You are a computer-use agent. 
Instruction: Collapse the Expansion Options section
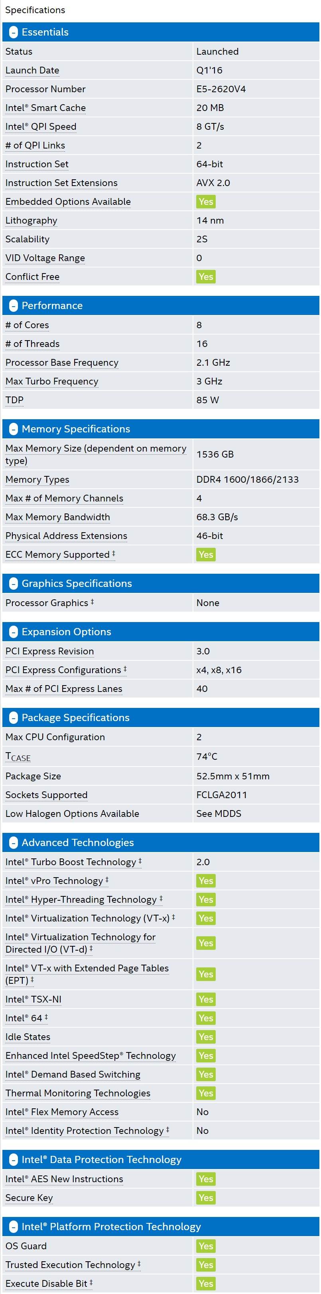click(x=14, y=632)
